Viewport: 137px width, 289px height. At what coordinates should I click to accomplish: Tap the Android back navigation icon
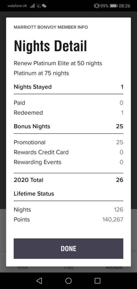(39, 281)
